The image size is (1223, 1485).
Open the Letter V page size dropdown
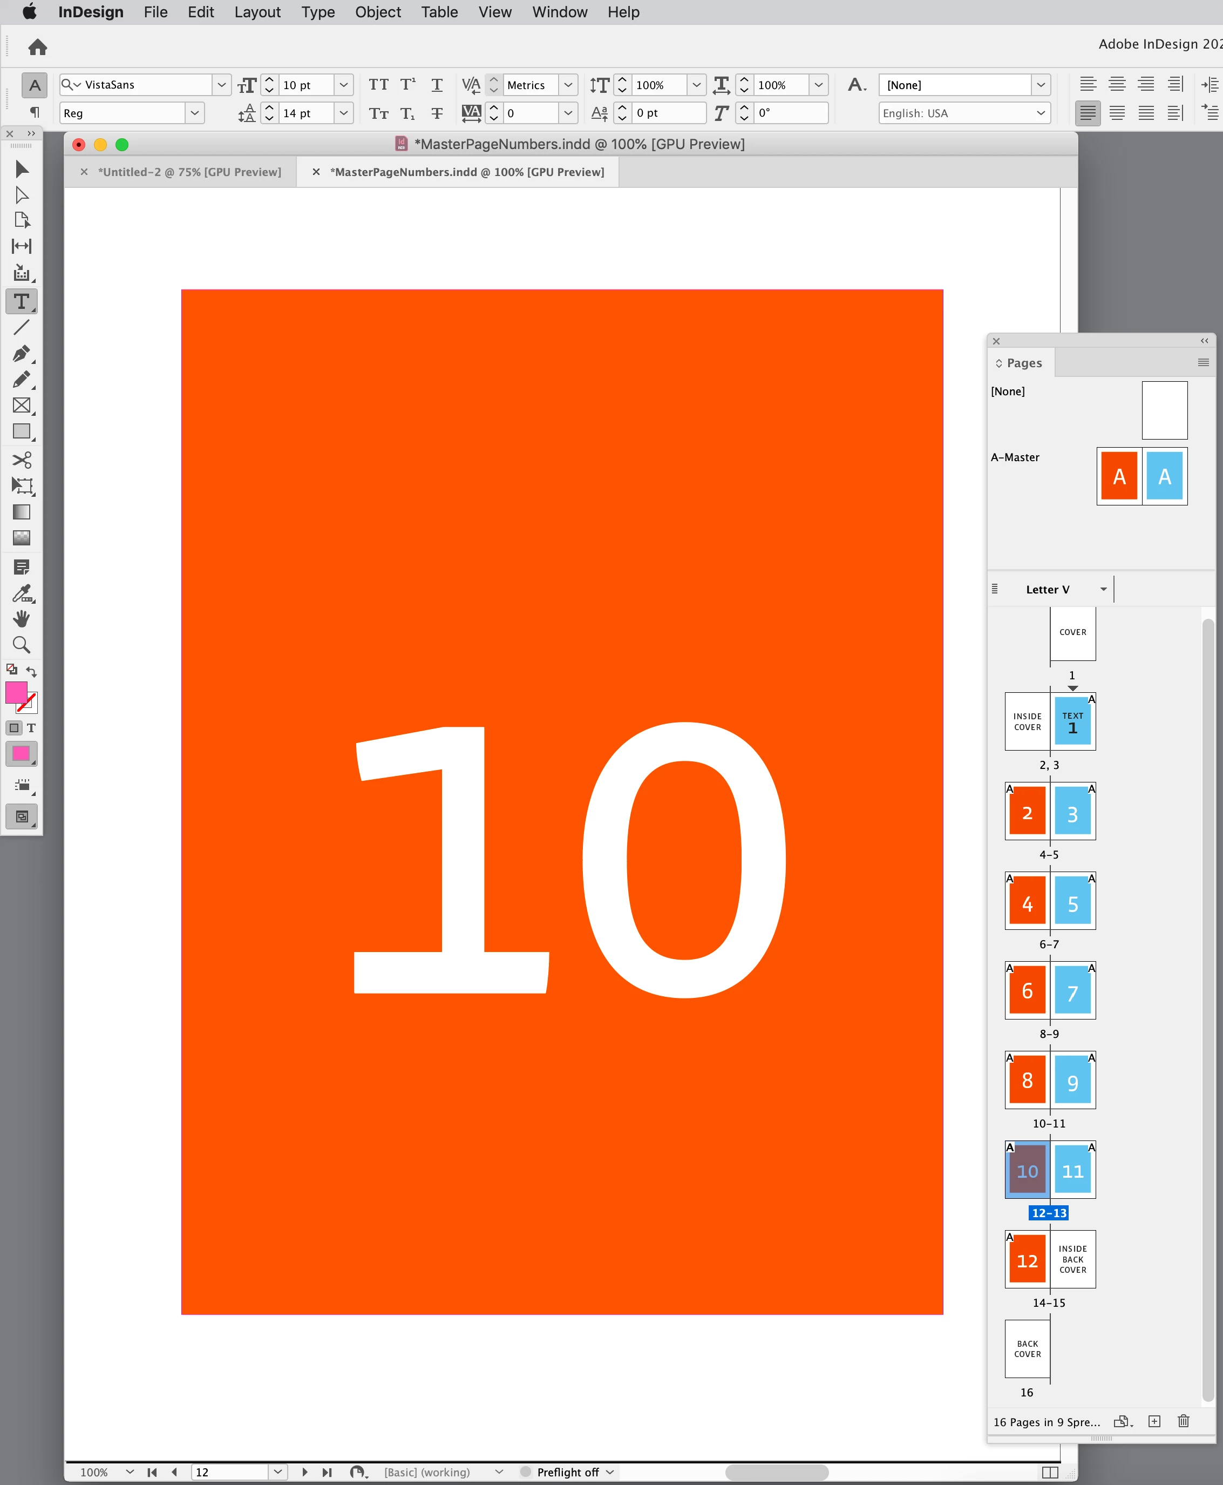coord(1103,589)
